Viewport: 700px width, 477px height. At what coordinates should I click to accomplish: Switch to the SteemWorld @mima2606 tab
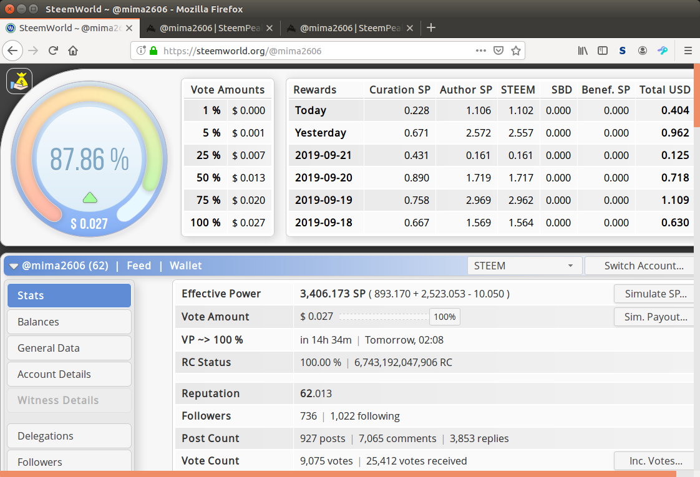70,28
